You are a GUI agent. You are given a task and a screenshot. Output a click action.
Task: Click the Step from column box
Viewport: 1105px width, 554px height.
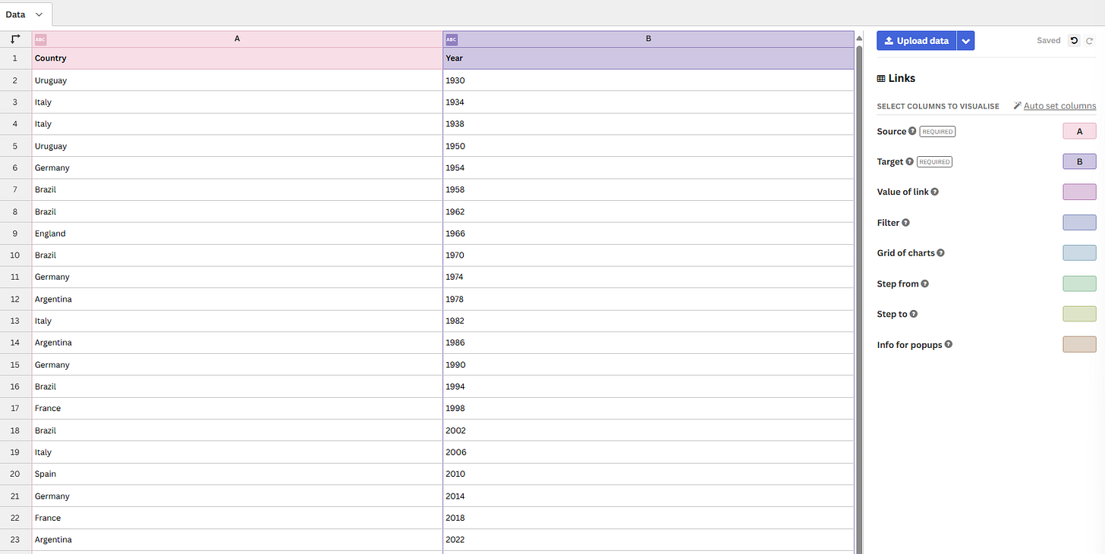1079,283
